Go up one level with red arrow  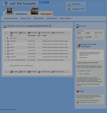(8, 38)
